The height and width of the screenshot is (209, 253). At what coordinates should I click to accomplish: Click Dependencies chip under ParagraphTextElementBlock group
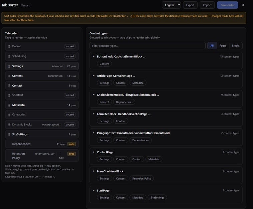click(140, 140)
